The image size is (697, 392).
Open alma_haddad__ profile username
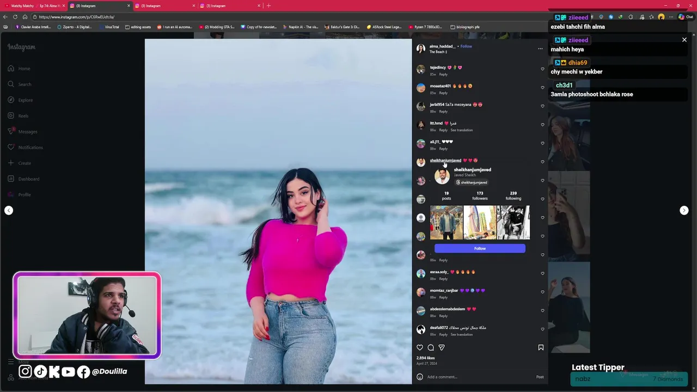442,46
